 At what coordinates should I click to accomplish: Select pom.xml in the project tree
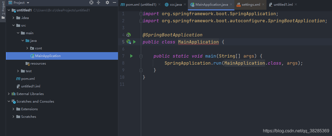[x=28, y=79]
